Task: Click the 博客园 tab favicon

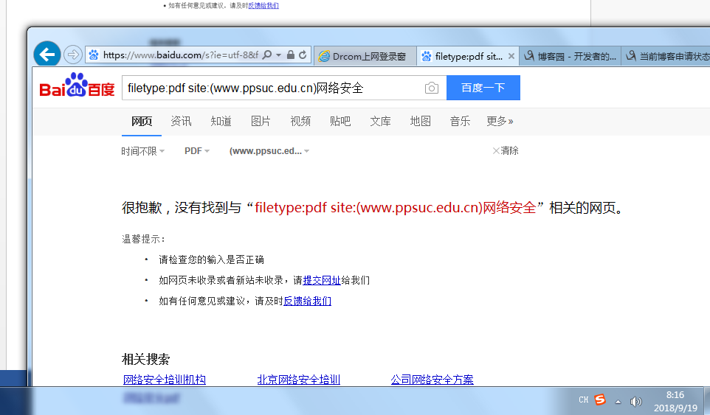Action: pyautogui.click(x=529, y=55)
